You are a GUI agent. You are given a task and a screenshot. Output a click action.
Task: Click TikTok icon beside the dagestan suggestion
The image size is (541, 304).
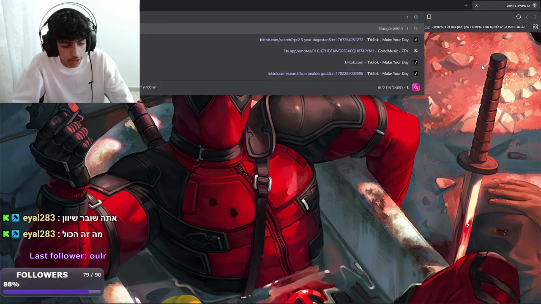click(x=416, y=40)
